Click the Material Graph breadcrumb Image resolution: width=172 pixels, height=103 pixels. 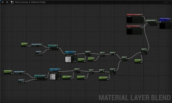pos(38,2)
